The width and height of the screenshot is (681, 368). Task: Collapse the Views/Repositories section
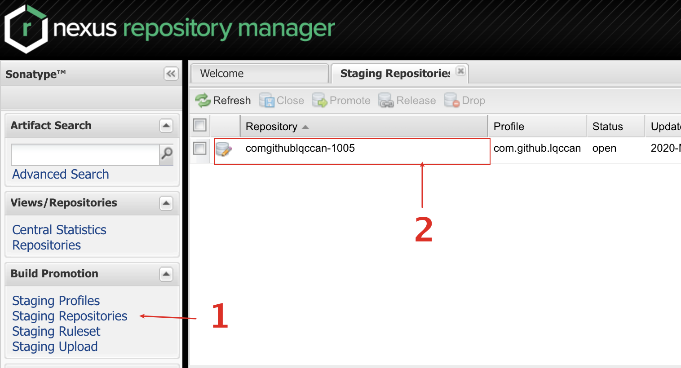[166, 203]
